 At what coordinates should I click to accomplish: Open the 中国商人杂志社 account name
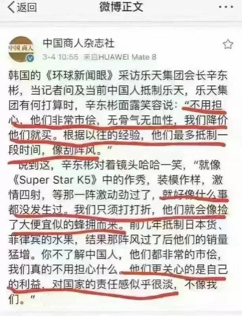[79, 43]
